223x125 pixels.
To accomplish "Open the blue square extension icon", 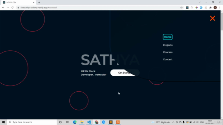I will pos(201,8).
